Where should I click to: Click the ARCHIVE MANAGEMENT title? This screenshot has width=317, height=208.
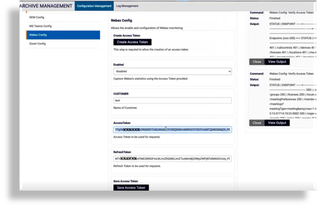pyautogui.click(x=46, y=6)
